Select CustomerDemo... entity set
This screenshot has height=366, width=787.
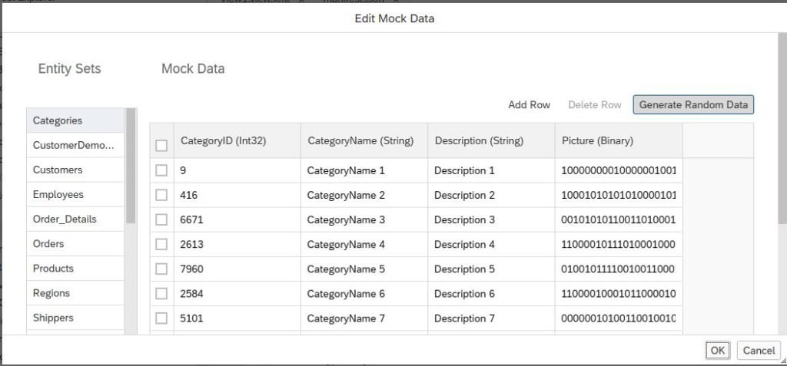75,145
